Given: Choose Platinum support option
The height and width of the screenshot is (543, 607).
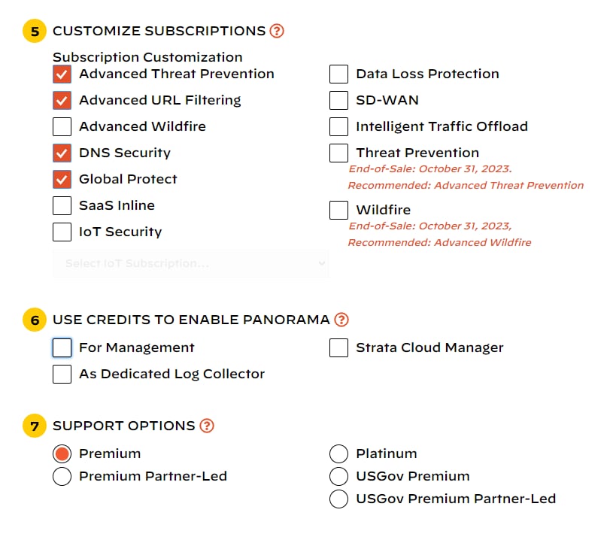Looking at the screenshot, I should tap(338, 454).
